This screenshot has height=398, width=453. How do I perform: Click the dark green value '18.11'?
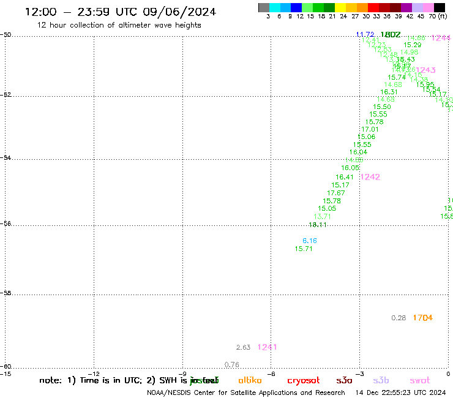(318, 225)
